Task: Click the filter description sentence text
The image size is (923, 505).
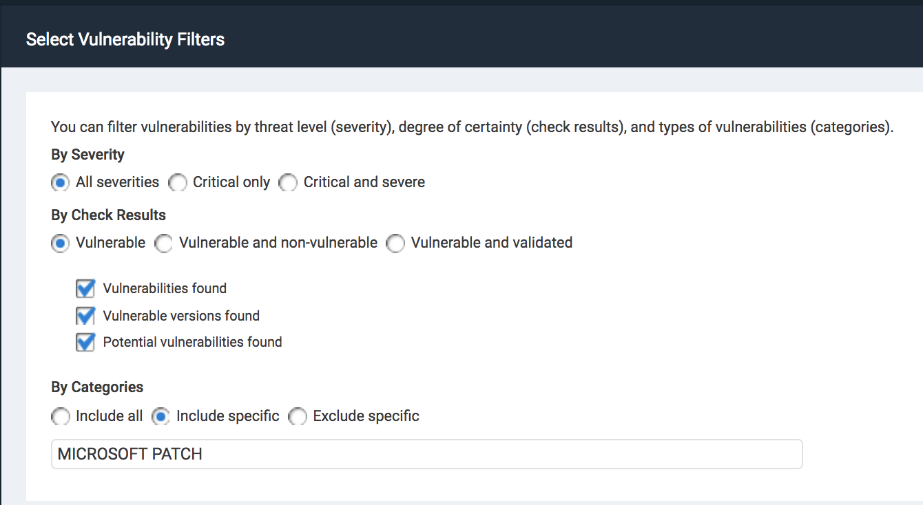Action: point(472,127)
